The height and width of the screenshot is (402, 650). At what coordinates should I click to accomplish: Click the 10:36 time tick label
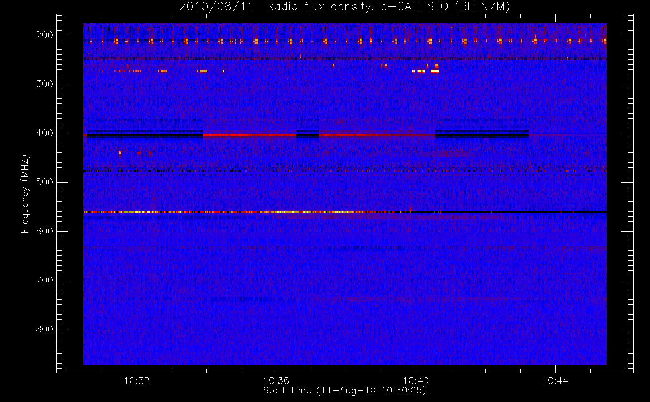pyautogui.click(x=276, y=381)
